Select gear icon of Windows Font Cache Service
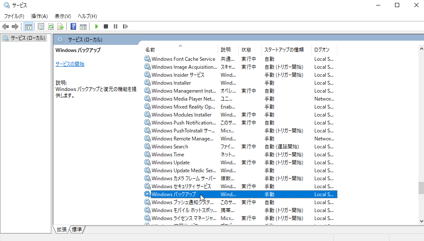 click(147, 59)
